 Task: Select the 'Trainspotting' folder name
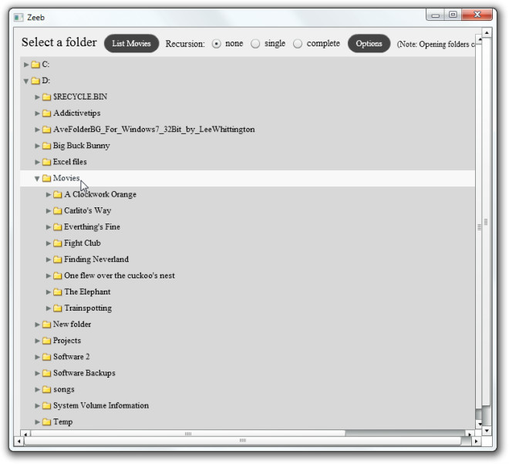click(88, 308)
